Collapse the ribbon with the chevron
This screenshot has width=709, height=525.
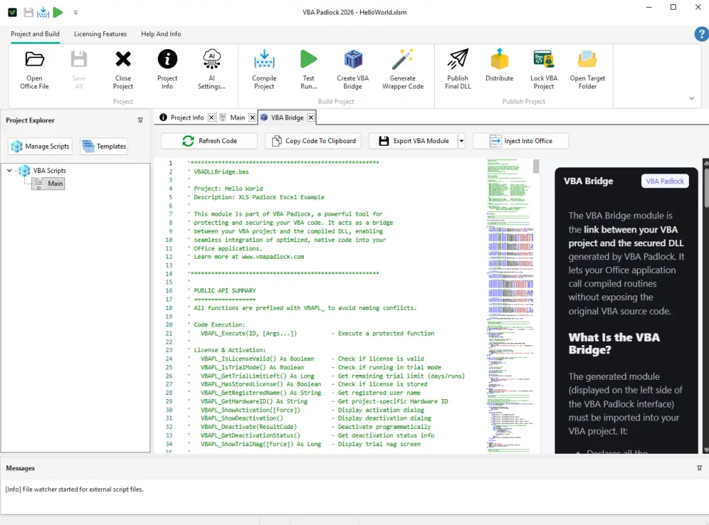(691, 99)
